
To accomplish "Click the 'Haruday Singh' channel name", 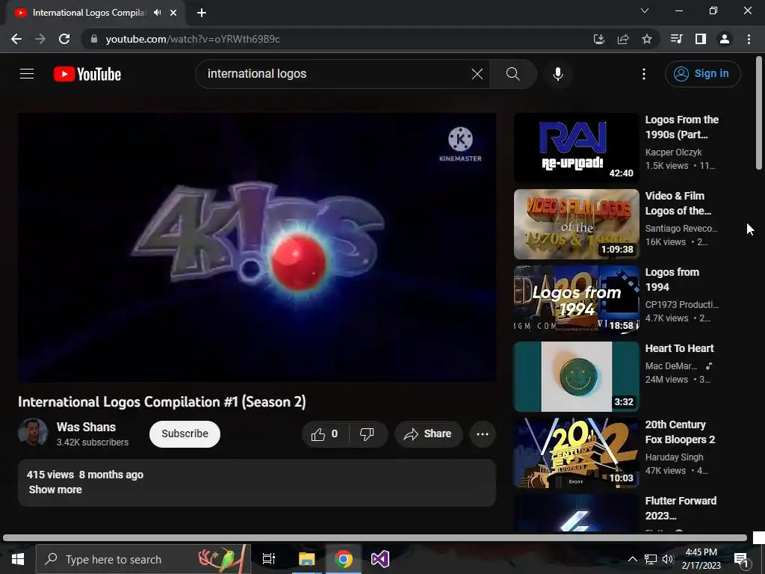I will pyautogui.click(x=675, y=457).
